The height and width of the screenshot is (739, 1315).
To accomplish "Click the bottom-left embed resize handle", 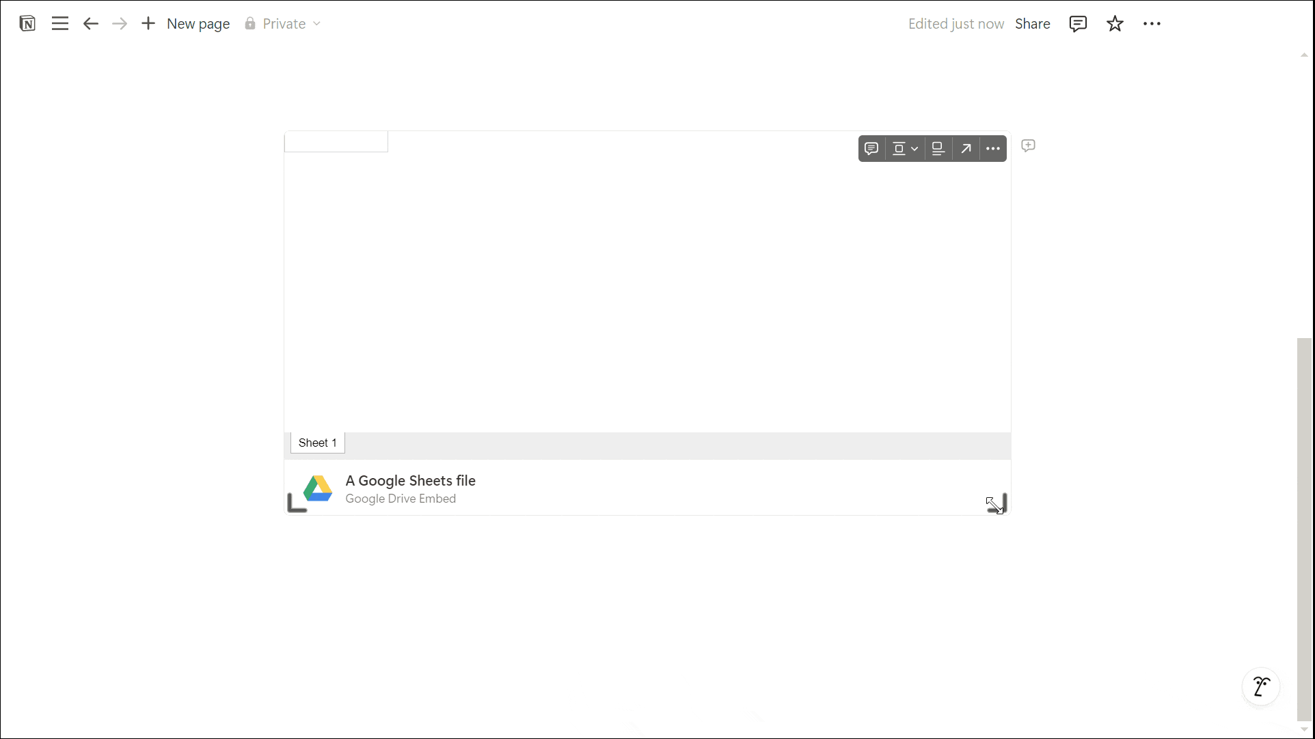I will [297, 503].
